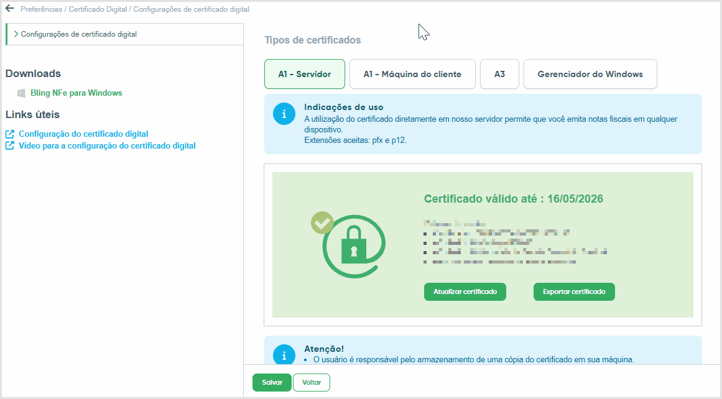The image size is (722, 399).
Task: Select the A1 - Servidor tab
Action: tap(304, 74)
